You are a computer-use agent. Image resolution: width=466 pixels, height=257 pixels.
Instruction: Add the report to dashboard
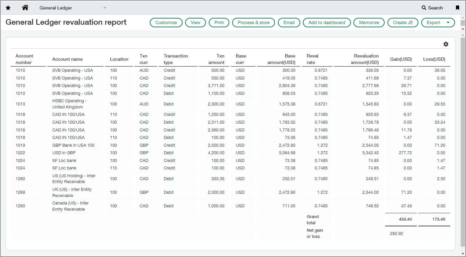click(x=327, y=22)
